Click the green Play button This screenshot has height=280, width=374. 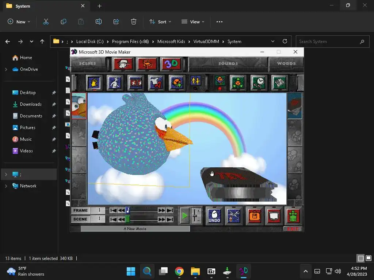click(184, 216)
